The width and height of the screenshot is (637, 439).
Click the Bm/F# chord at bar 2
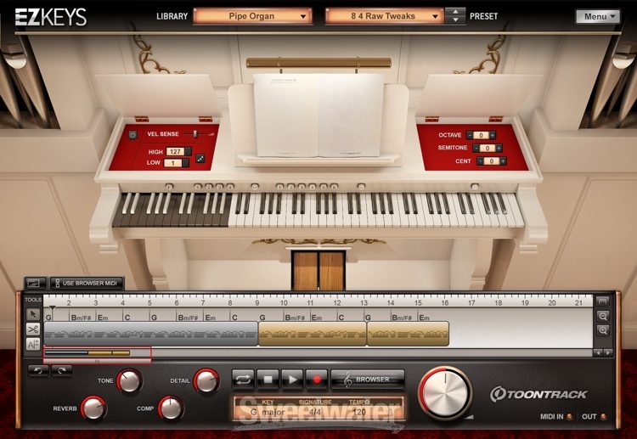click(x=81, y=318)
